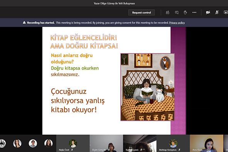Click the muted mic icon beside Nejla Özel

[72, 150]
